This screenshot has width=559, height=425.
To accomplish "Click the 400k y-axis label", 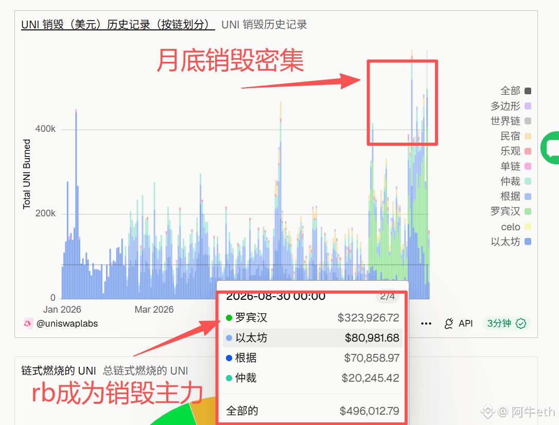I will 45,129.
